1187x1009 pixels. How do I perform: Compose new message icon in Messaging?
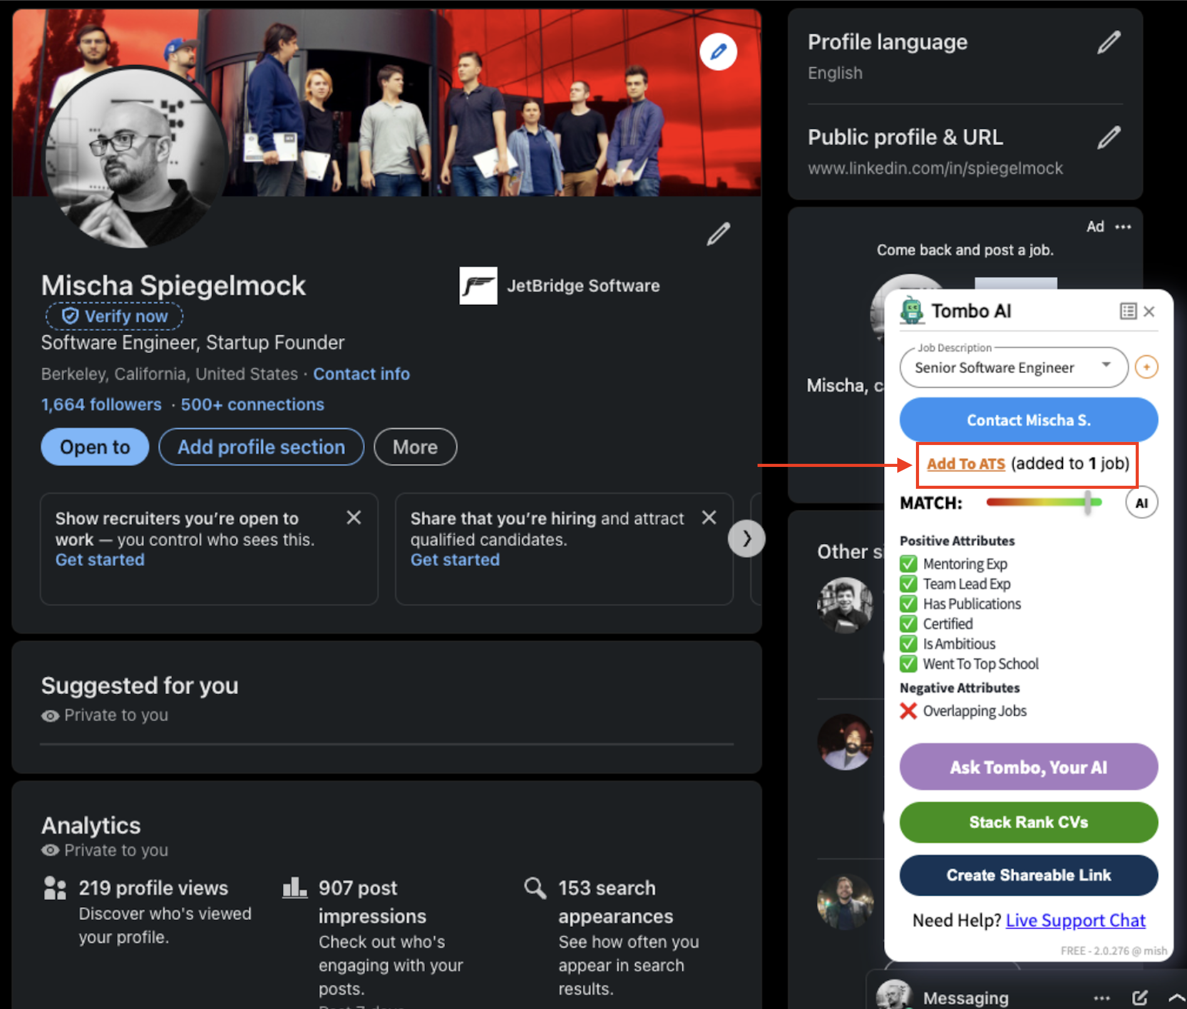tap(1140, 998)
